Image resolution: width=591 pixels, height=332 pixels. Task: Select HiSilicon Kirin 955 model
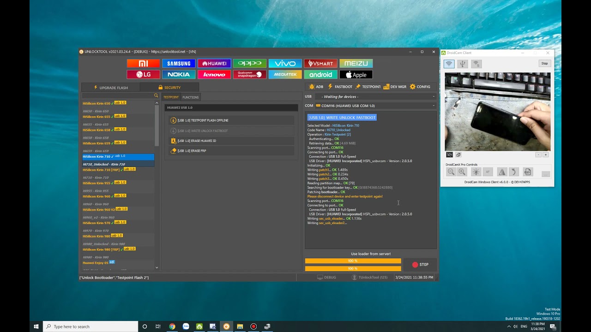tap(118, 183)
